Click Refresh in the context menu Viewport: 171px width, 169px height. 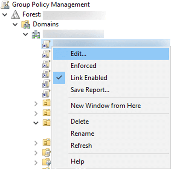(81, 145)
